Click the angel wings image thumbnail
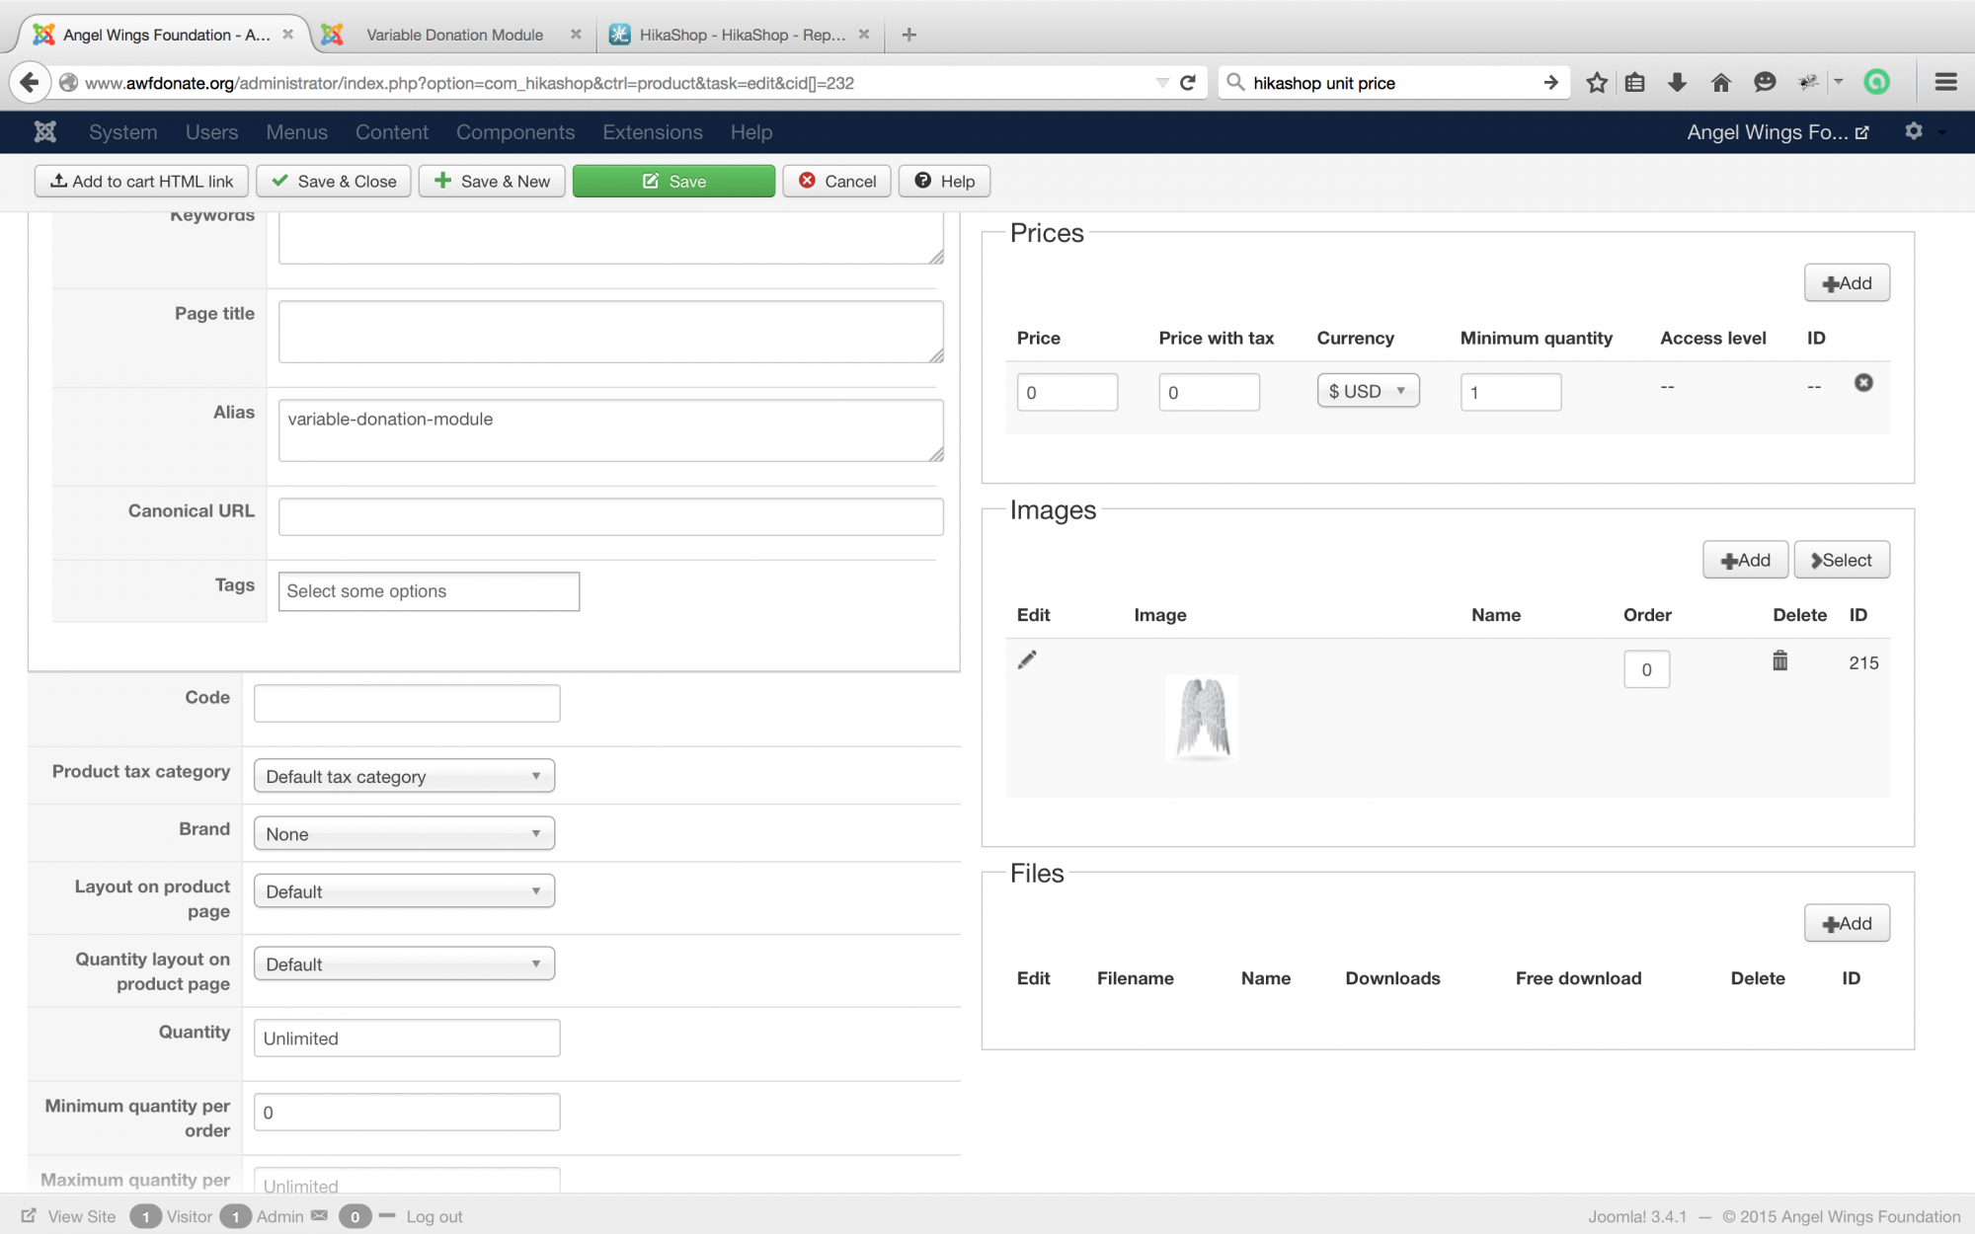The height and width of the screenshot is (1234, 1975). [1202, 719]
